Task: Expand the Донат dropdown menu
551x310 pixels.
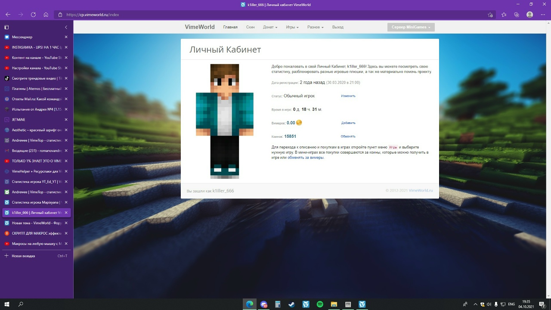Action: pos(270,27)
